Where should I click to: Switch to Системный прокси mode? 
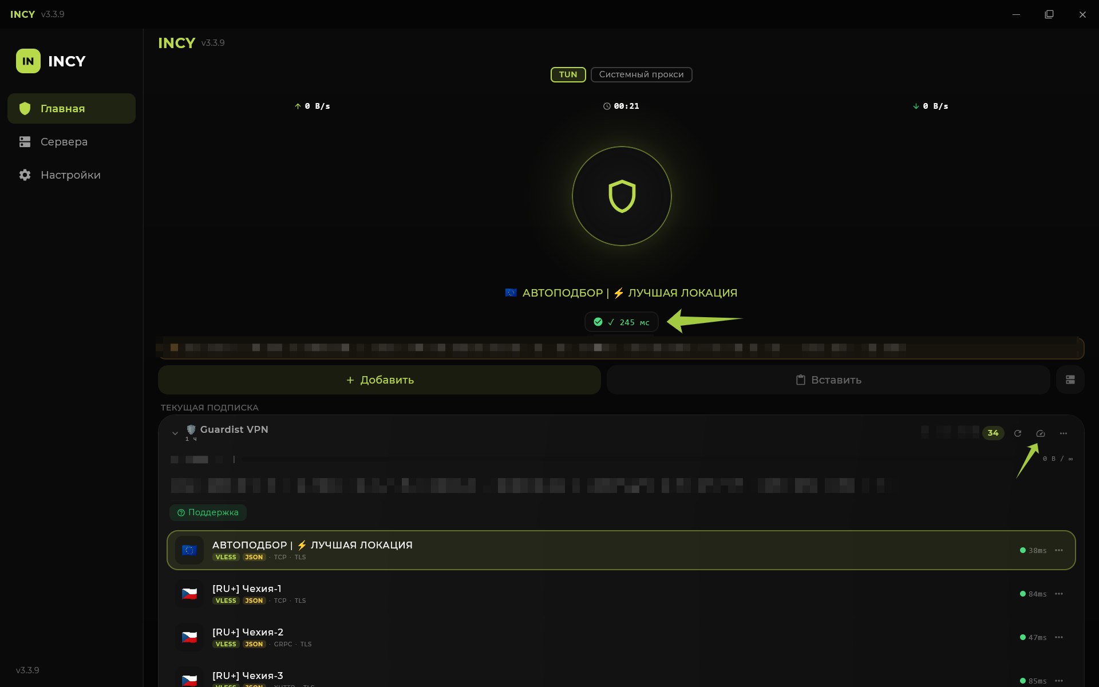pyautogui.click(x=641, y=74)
